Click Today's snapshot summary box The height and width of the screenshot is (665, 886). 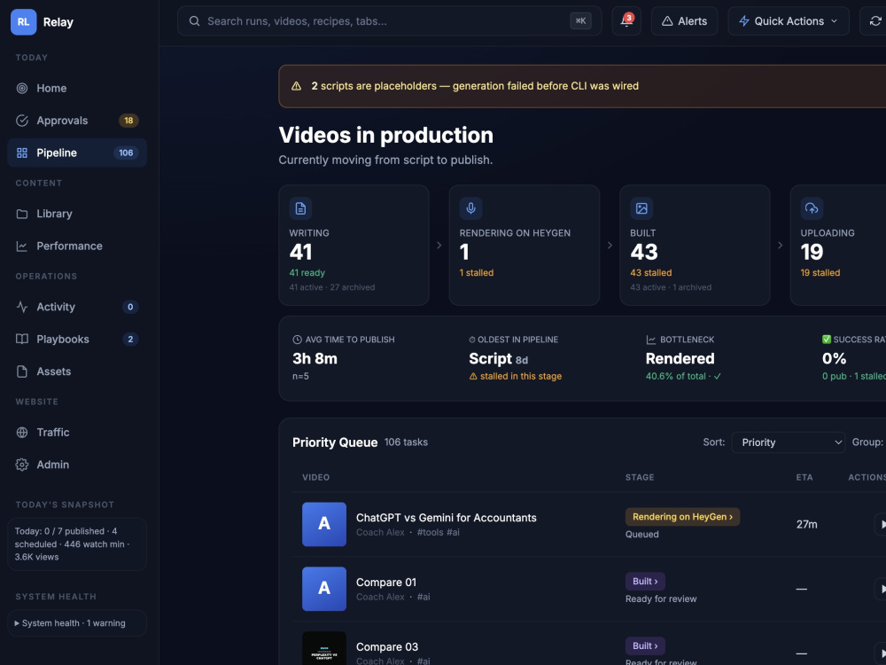(77, 544)
